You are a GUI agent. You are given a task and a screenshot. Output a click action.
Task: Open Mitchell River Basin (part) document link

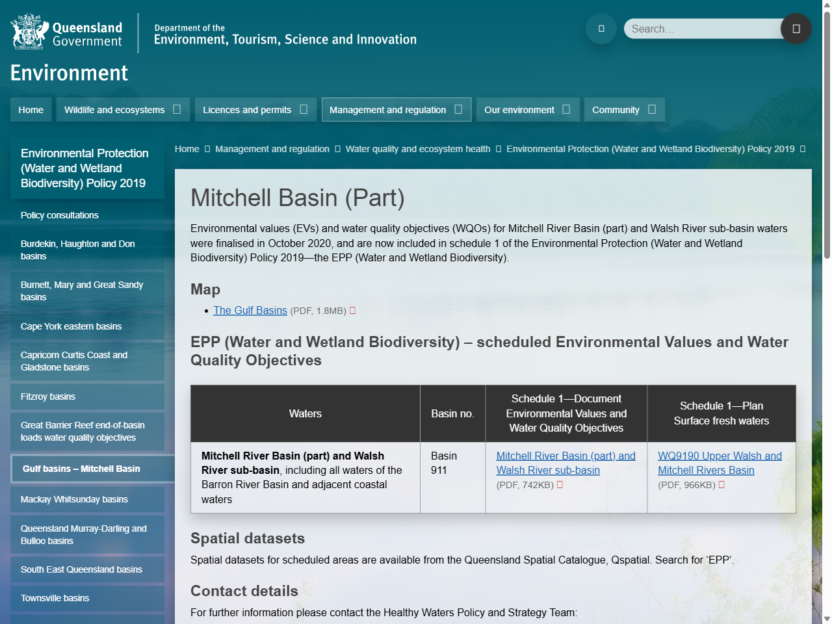(x=565, y=463)
